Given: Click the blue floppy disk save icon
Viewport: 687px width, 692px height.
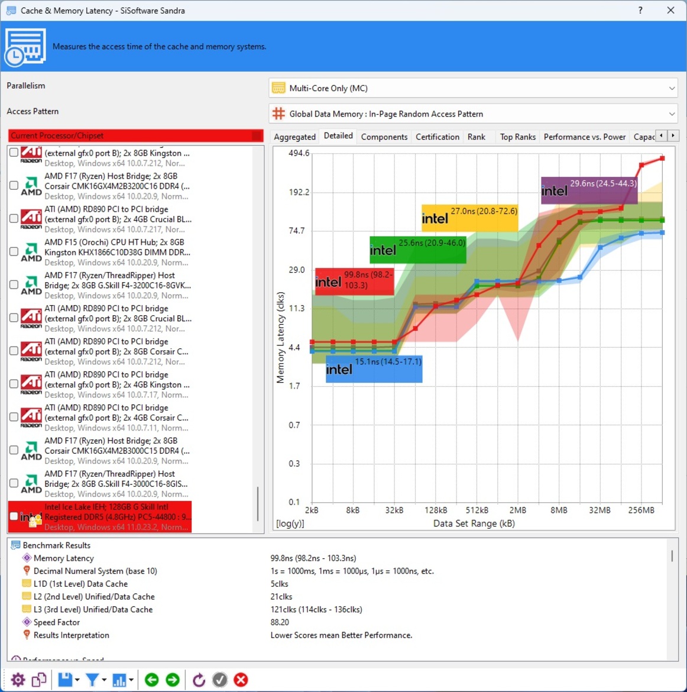Looking at the screenshot, I should [65, 680].
